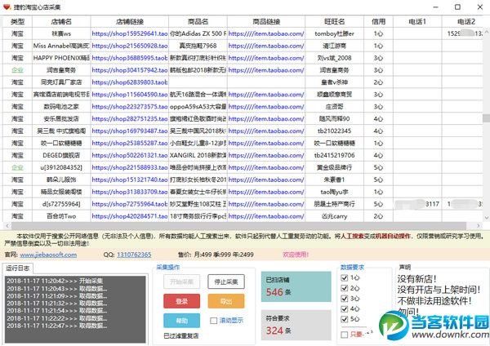Click the app heart icon in title bar
Screen dimensions: 490x346
tap(7, 7)
